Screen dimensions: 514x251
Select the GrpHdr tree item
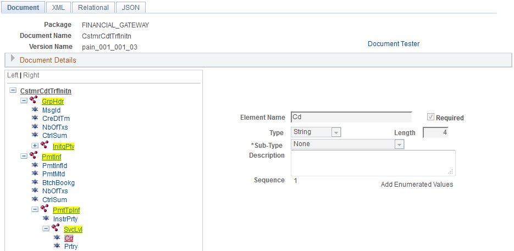[53, 102]
